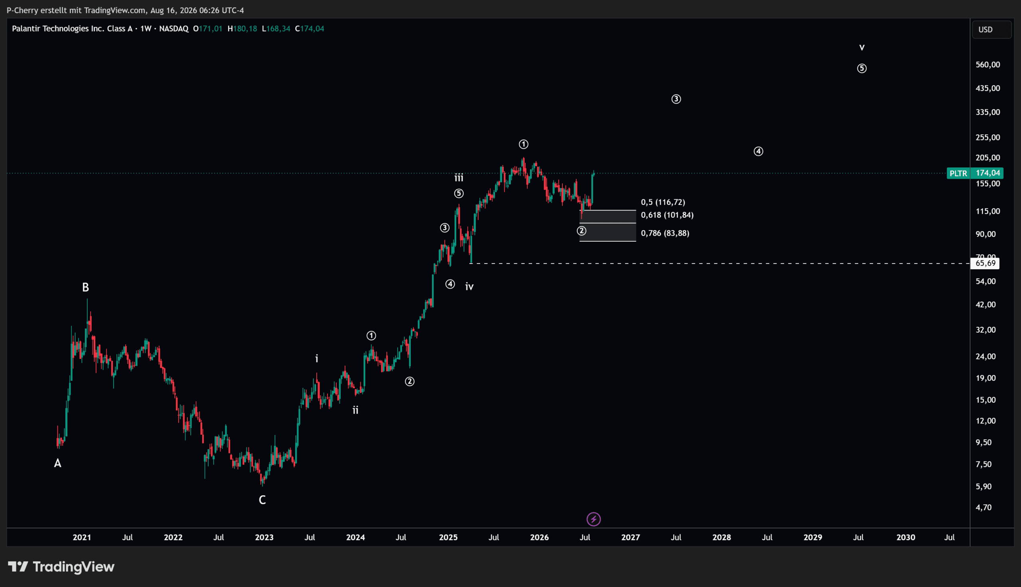Click the 12,00 price axis label

(986, 421)
